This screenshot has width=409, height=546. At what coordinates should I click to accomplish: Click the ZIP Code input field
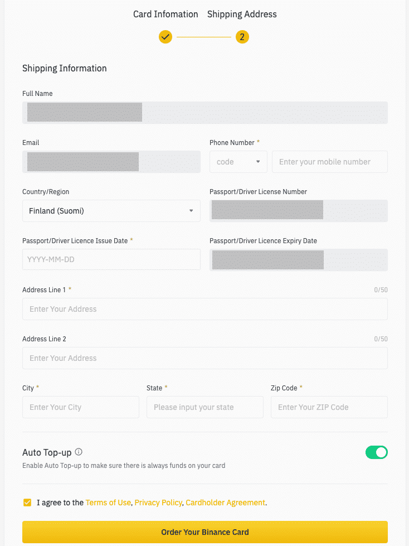click(329, 407)
